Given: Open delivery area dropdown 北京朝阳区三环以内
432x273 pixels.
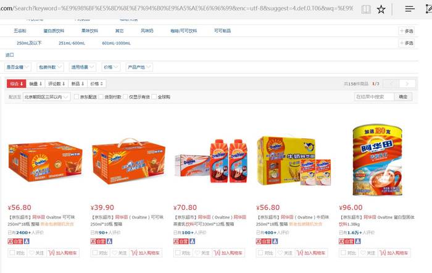Looking at the screenshot, I should pos(46,97).
